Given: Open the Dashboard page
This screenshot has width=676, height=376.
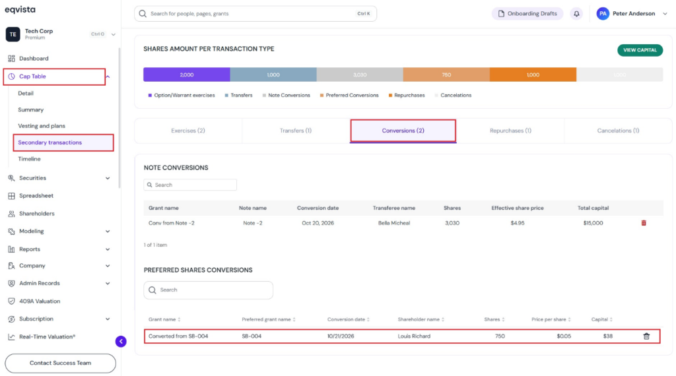Looking at the screenshot, I should coord(34,59).
